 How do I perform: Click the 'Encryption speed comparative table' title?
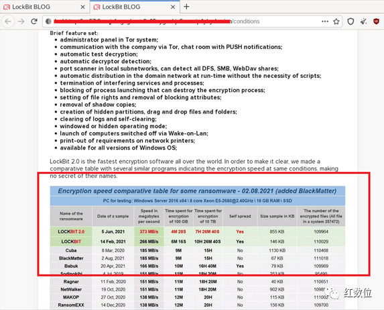coord(197,191)
